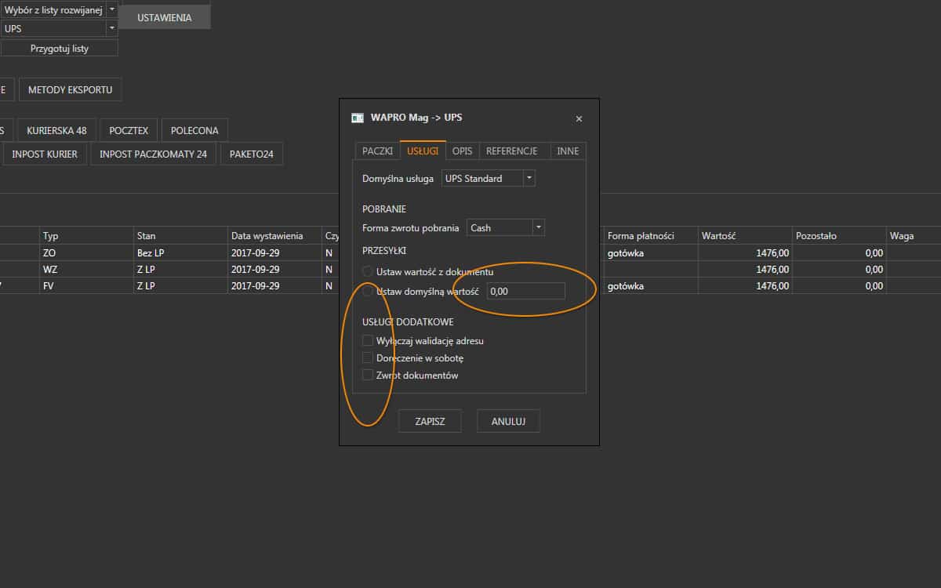Enable 'Wyłączaj walidację adresu' checkbox
This screenshot has height=588, width=941.
point(368,341)
